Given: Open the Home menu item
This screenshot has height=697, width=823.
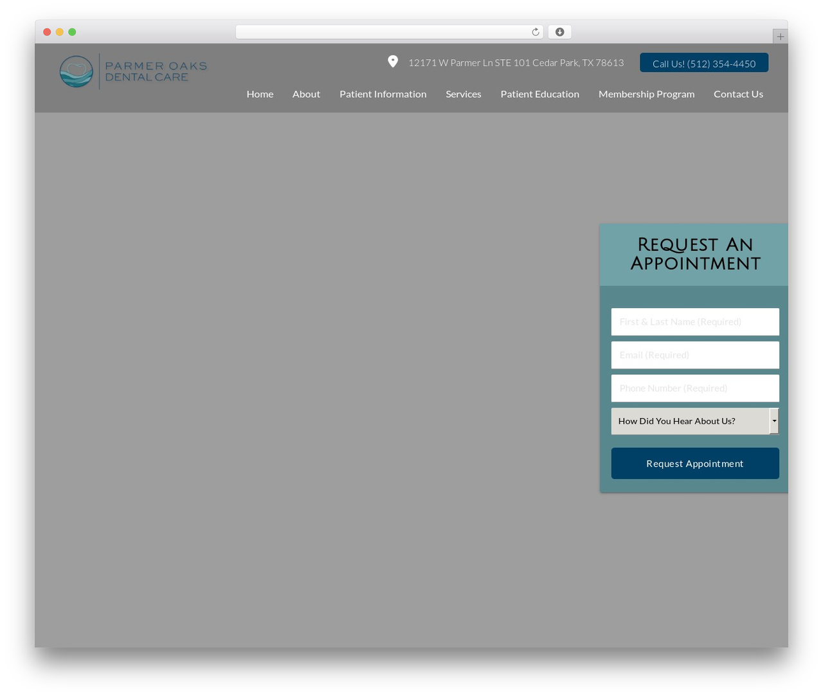Looking at the screenshot, I should click(x=260, y=94).
